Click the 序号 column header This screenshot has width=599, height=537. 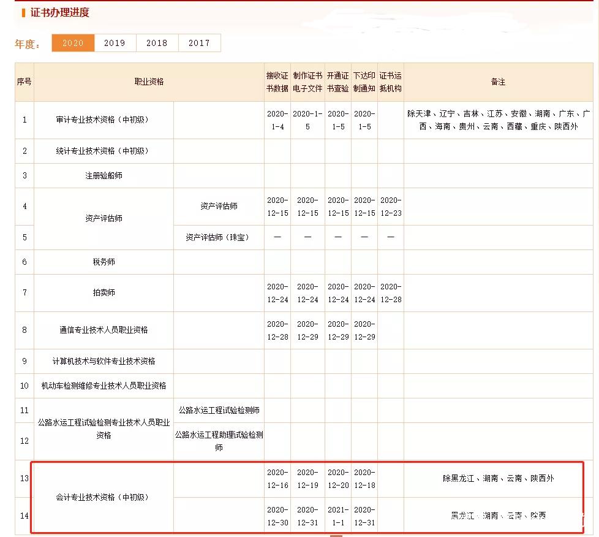click(24, 82)
